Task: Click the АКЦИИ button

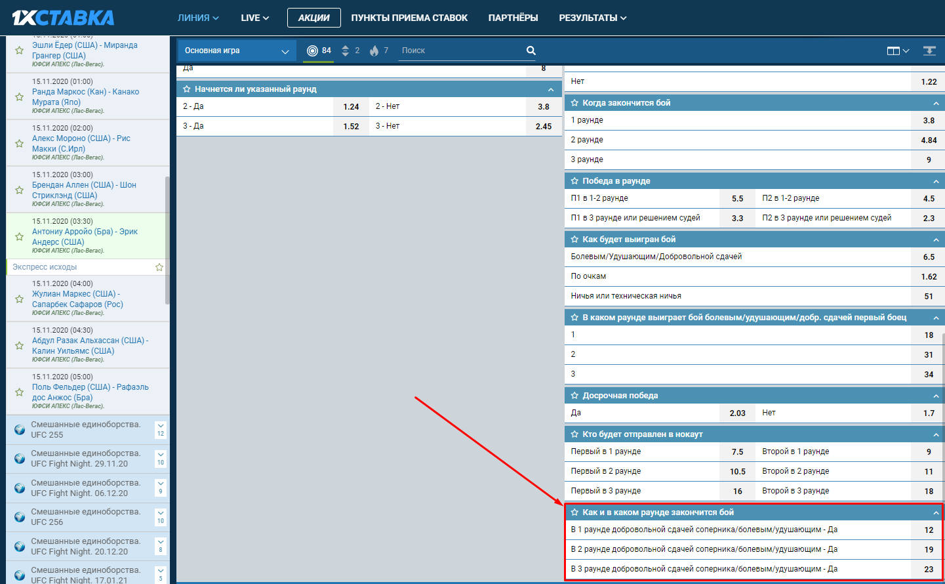Action: coord(313,18)
